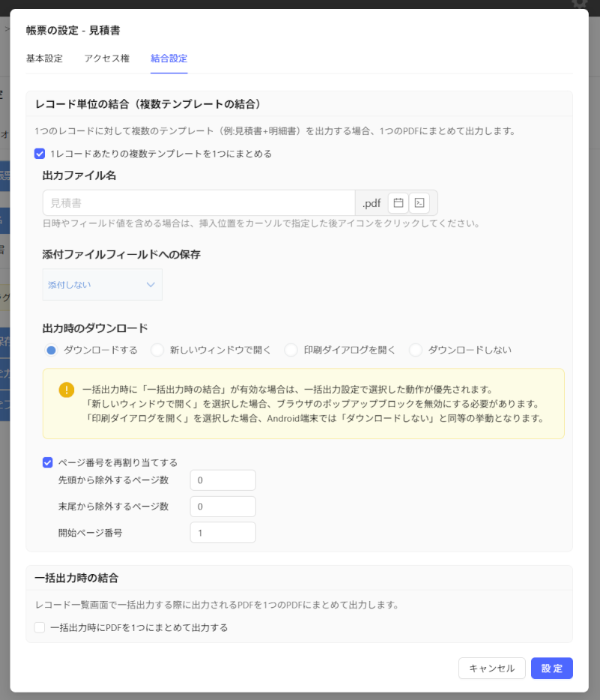Click 末尾から除外するページ数 input field

point(223,507)
